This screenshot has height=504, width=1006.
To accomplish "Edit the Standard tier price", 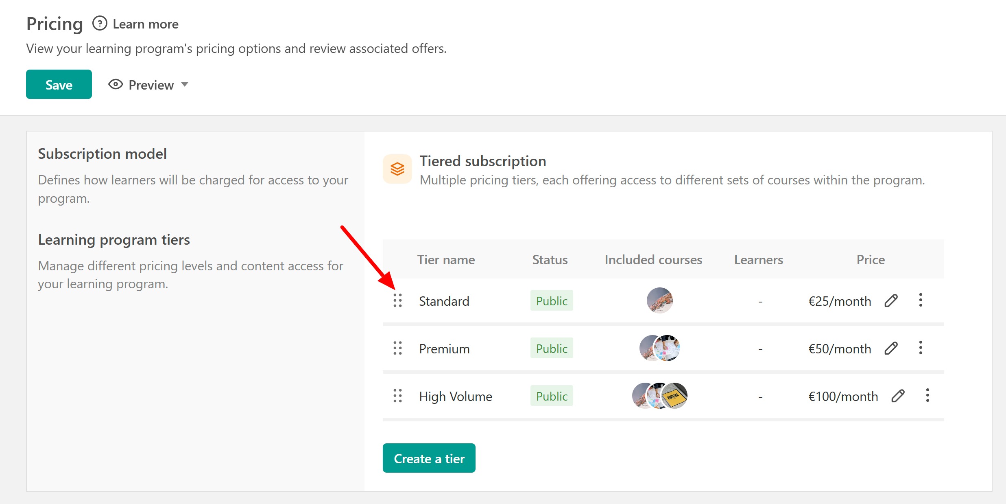I will pos(891,300).
